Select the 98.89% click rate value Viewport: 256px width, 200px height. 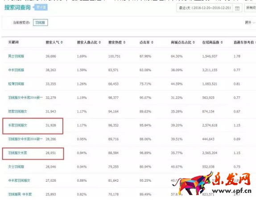145,153
